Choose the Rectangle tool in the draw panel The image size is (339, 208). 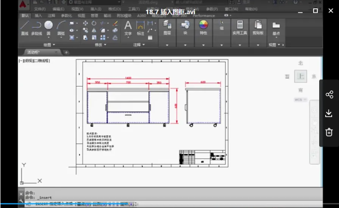[x=72, y=23]
